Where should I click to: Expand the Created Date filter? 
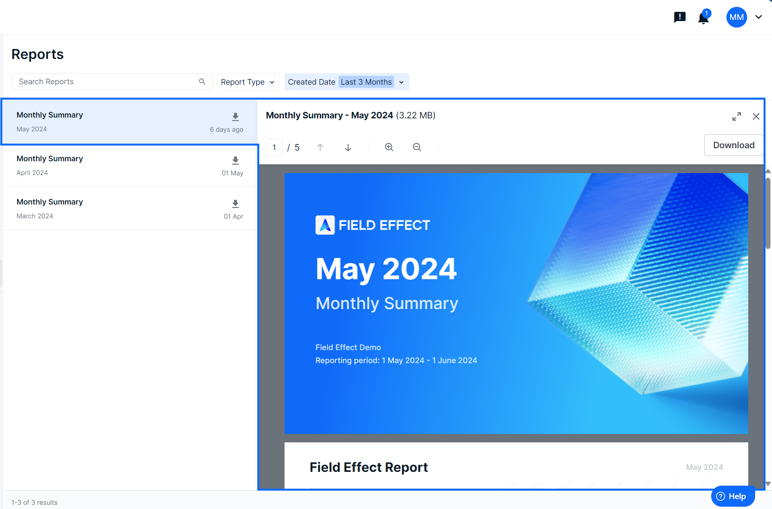click(401, 82)
